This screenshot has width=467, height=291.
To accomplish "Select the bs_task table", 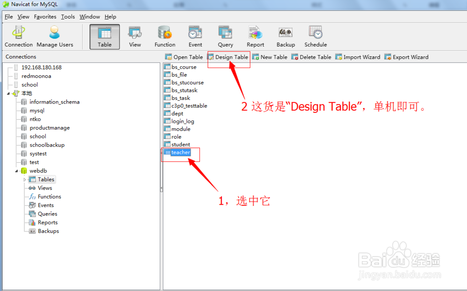I will 180,98.
